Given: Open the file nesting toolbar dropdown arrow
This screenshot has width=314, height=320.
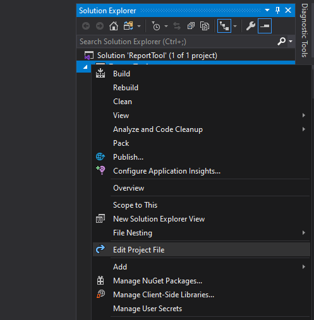Looking at the screenshot, I should pos(235,27).
